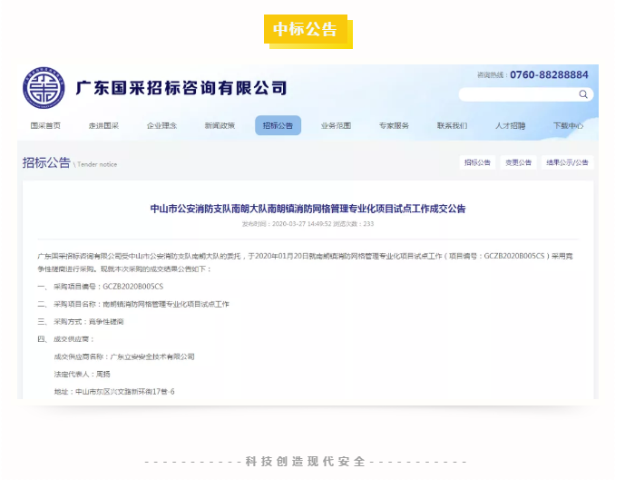Image resolution: width=625 pixels, height=498 pixels.
Task: Select the 企业理念 nav item
Action: pyautogui.click(x=161, y=126)
